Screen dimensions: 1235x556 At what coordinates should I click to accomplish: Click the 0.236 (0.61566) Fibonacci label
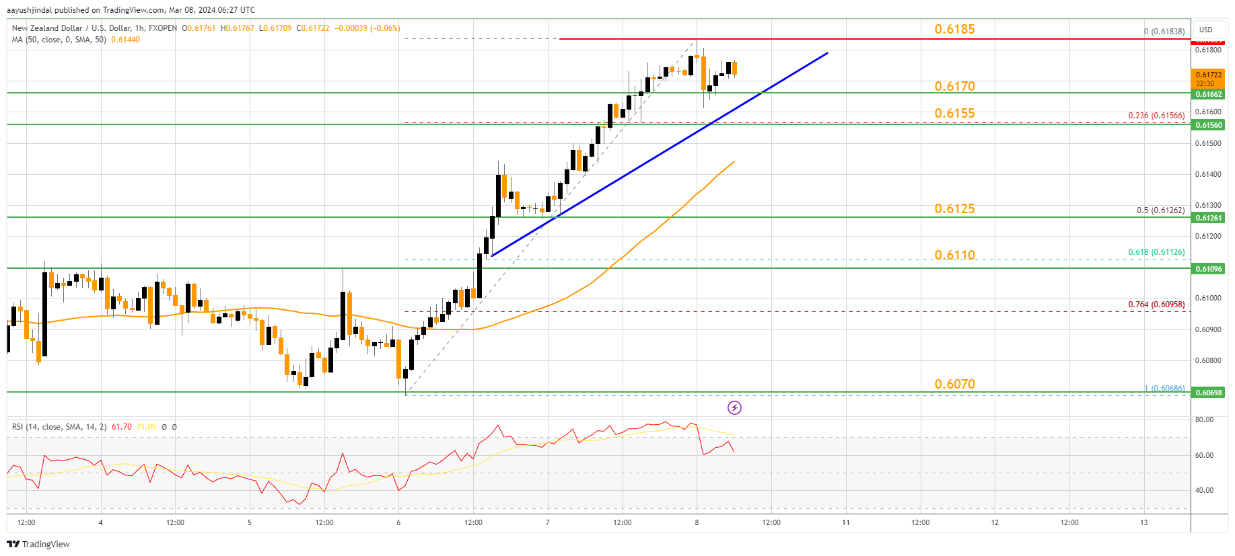[1156, 116]
